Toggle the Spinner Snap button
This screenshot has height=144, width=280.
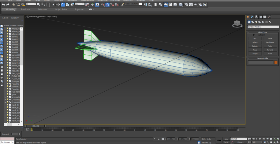pos(117,4)
